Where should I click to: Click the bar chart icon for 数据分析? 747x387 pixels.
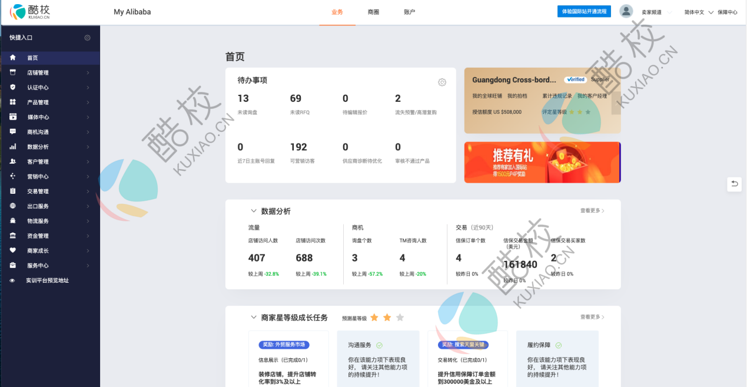click(13, 147)
